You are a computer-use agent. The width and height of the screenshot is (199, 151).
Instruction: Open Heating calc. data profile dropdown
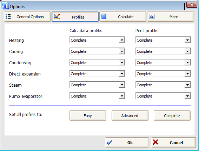tap(97, 40)
